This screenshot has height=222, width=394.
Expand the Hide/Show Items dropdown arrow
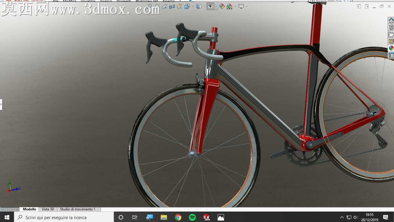pyautogui.click(x=216, y=6)
